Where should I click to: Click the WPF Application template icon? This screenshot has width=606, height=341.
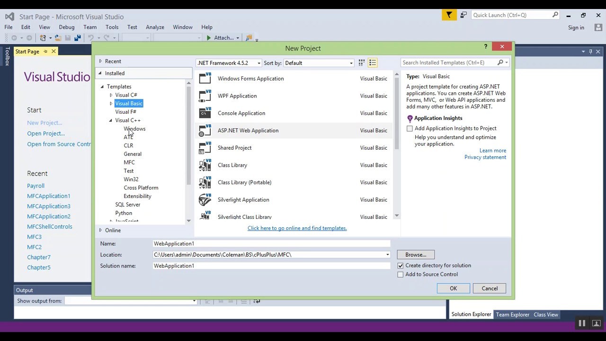coord(205,96)
